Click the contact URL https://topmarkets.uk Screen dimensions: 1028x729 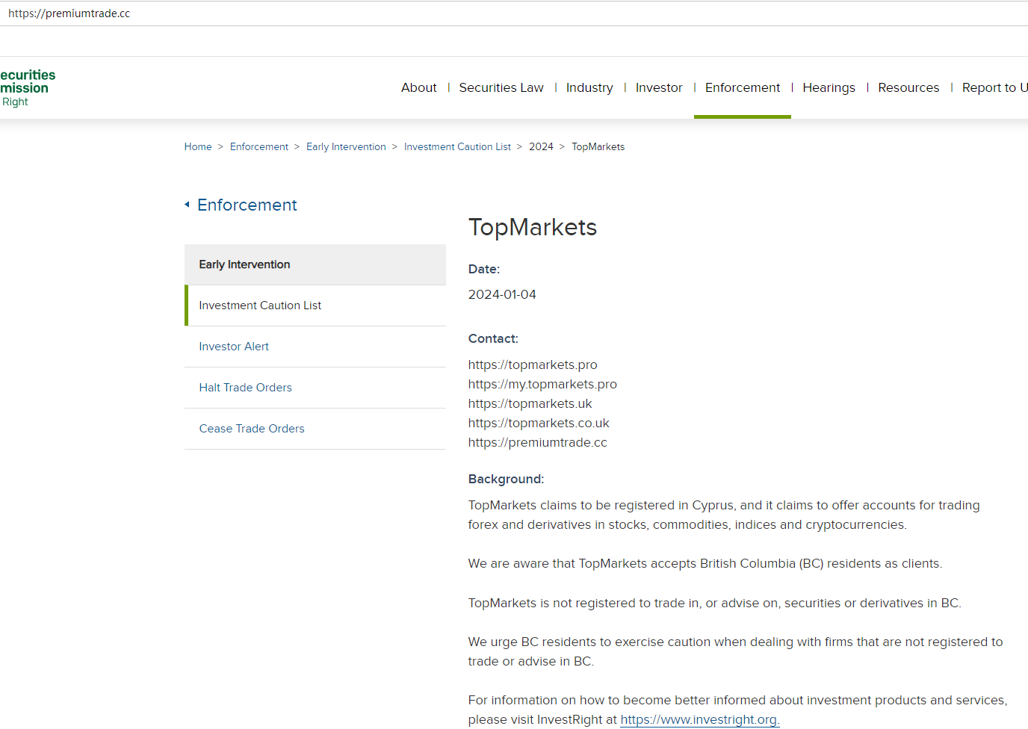pyautogui.click(x=530, y=403)
